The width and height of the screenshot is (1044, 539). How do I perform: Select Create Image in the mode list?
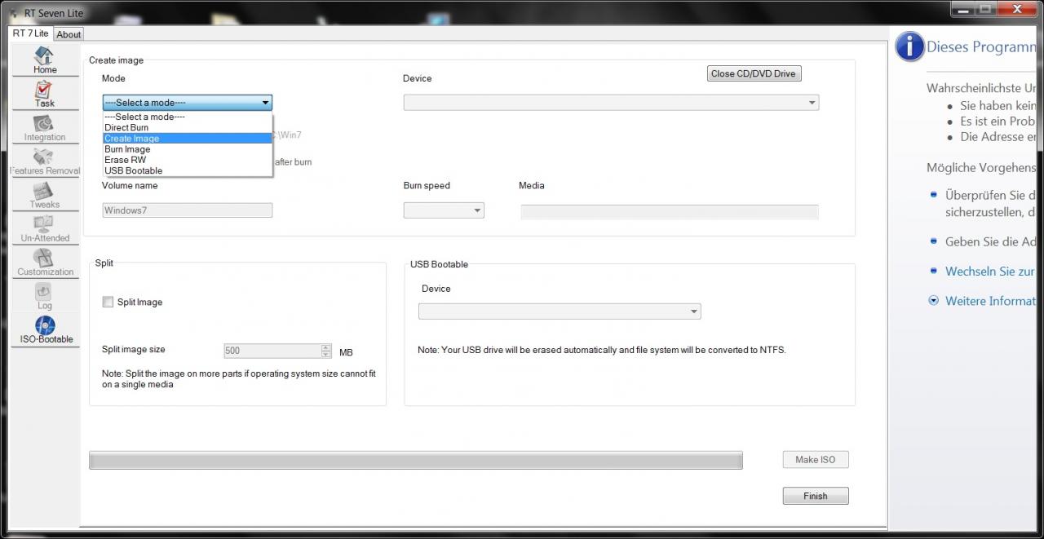coord(187,139)
